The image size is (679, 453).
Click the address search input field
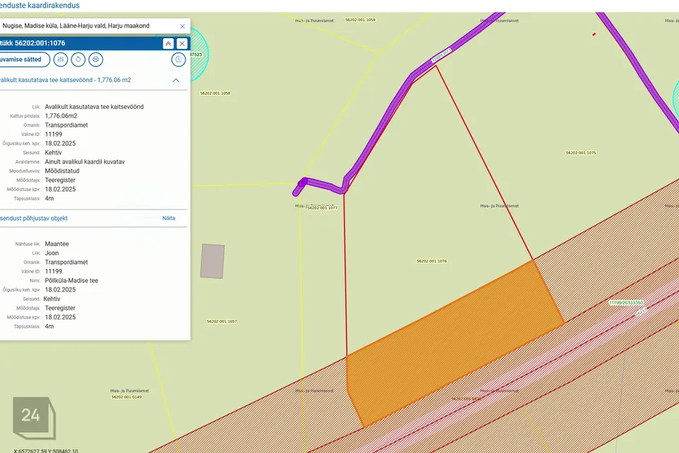(x=88, y=26)
